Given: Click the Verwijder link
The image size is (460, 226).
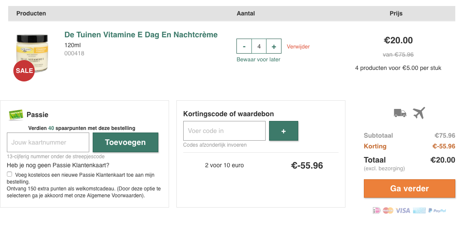Looking at the screenshot, I should click(298, 47).
